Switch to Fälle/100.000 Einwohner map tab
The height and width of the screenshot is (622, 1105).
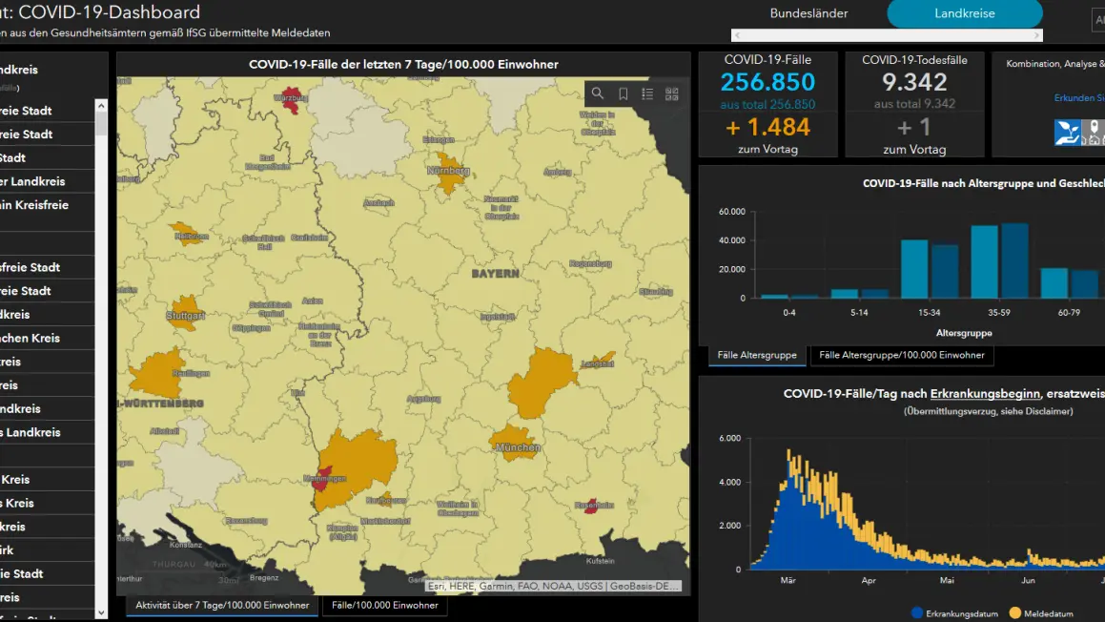[385, 605]
